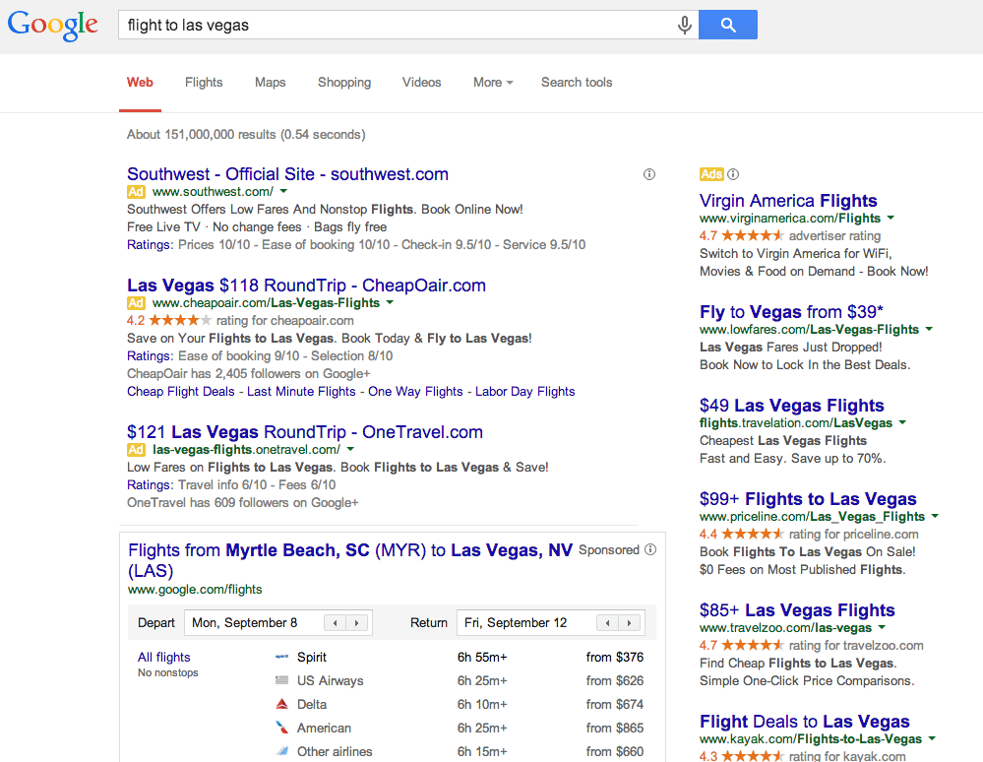The height and width of the screenshot is (762, 983).
Task: Click the US Airways logo icon
Action: point(282,680)
